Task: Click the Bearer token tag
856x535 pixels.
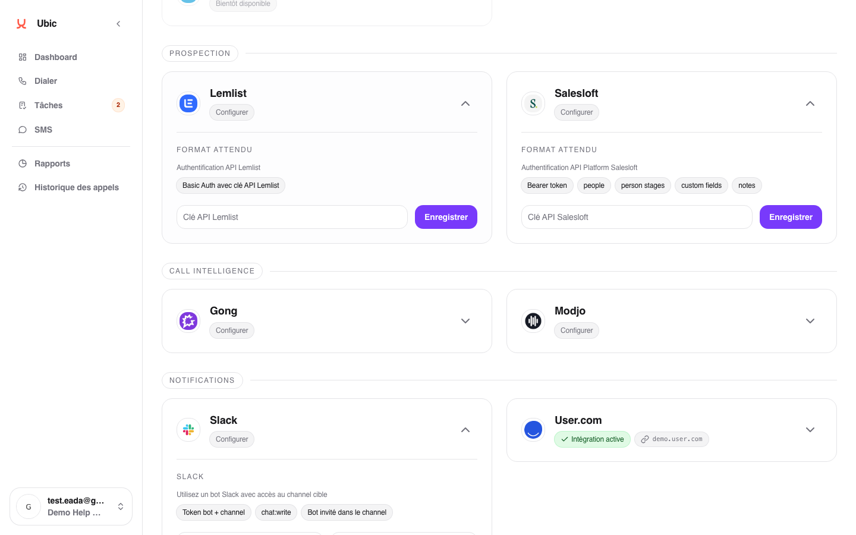Action: tap(547, 185)
